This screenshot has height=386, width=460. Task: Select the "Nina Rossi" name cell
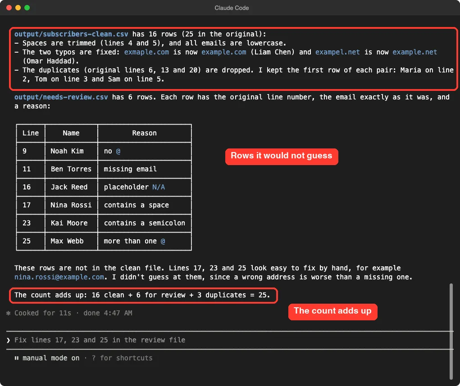(71, 205)
